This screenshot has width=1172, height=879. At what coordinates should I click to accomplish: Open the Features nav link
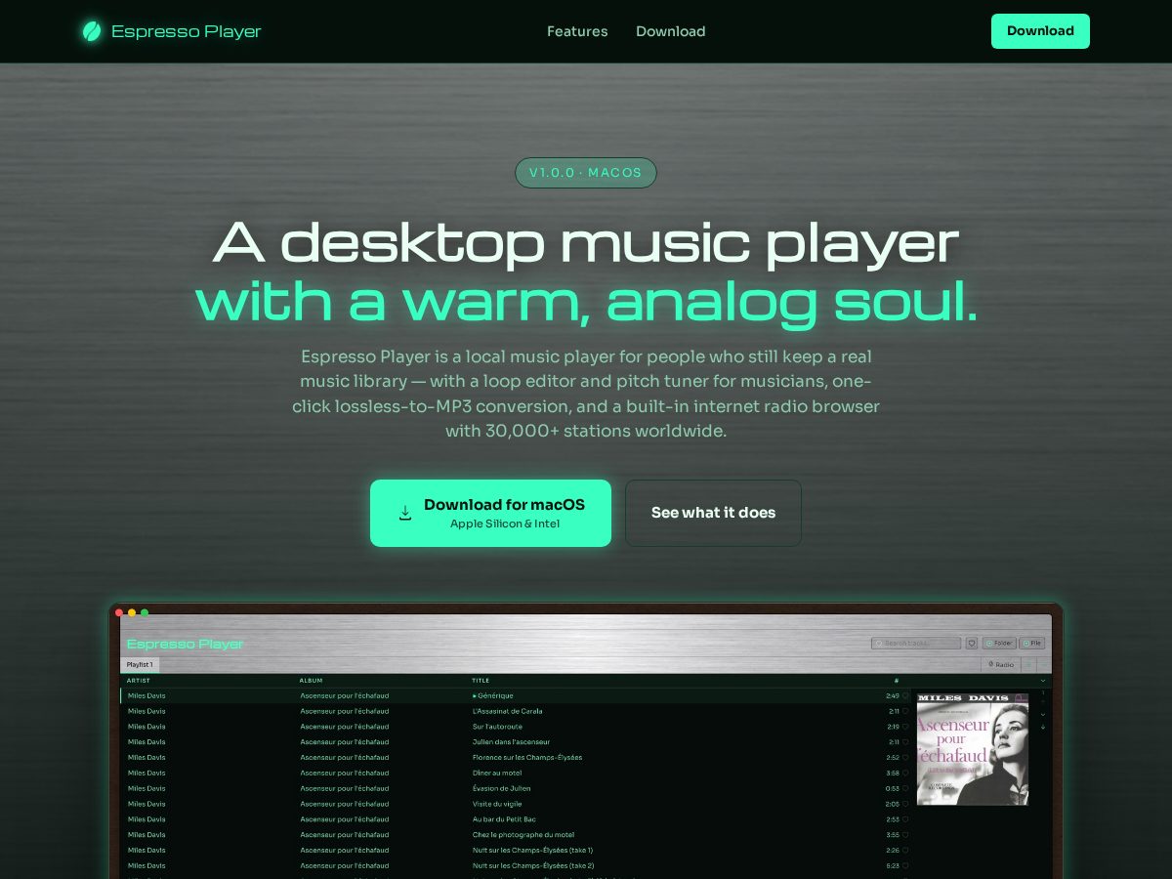tap(577, 31)
